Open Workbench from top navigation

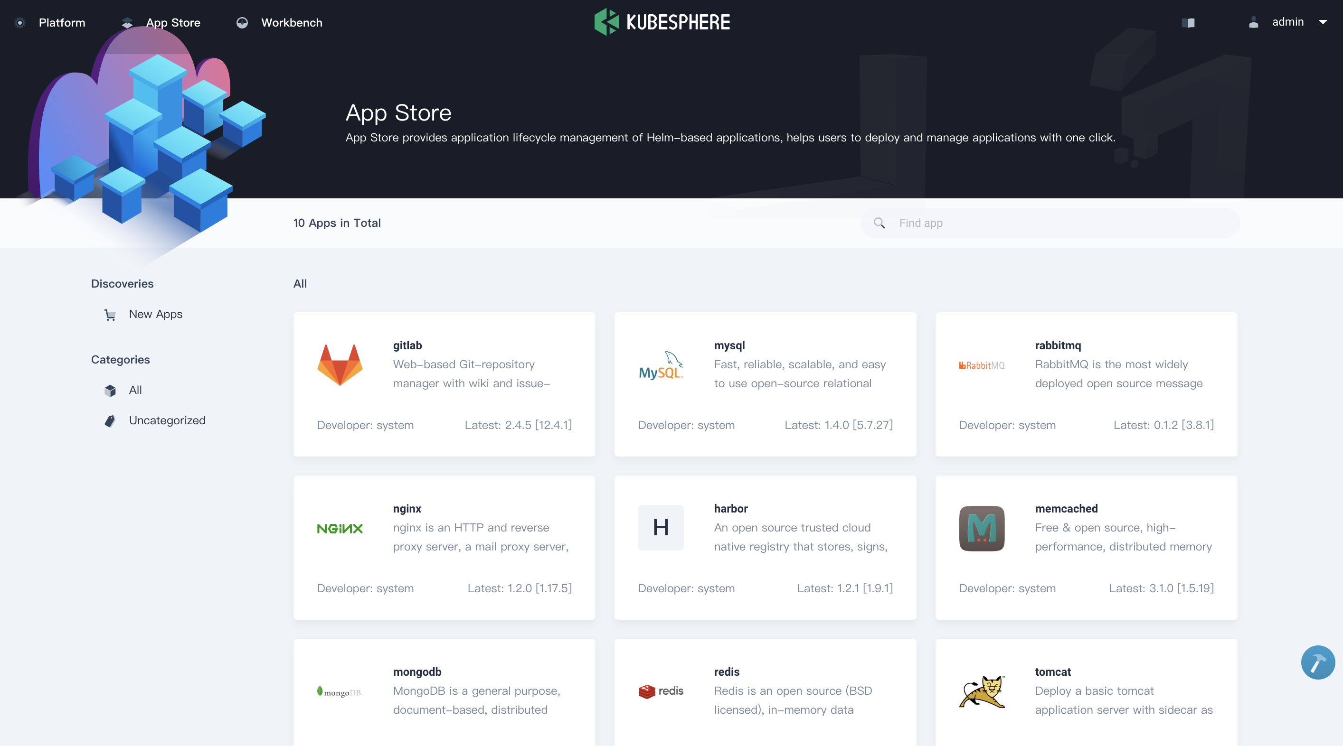tap(292, 22)
